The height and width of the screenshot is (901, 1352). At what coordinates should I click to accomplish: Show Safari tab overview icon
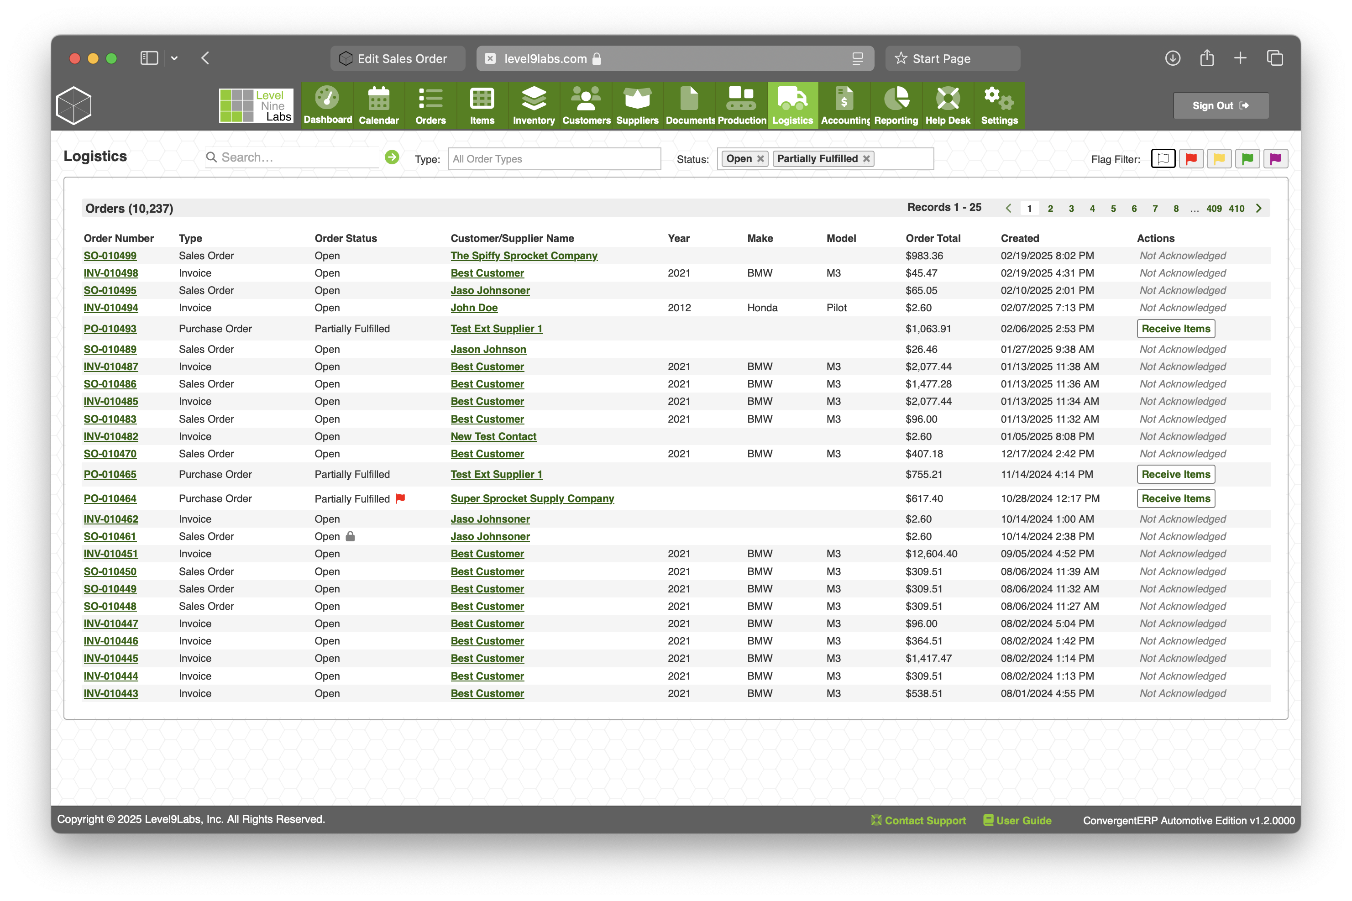(1275, 58)
